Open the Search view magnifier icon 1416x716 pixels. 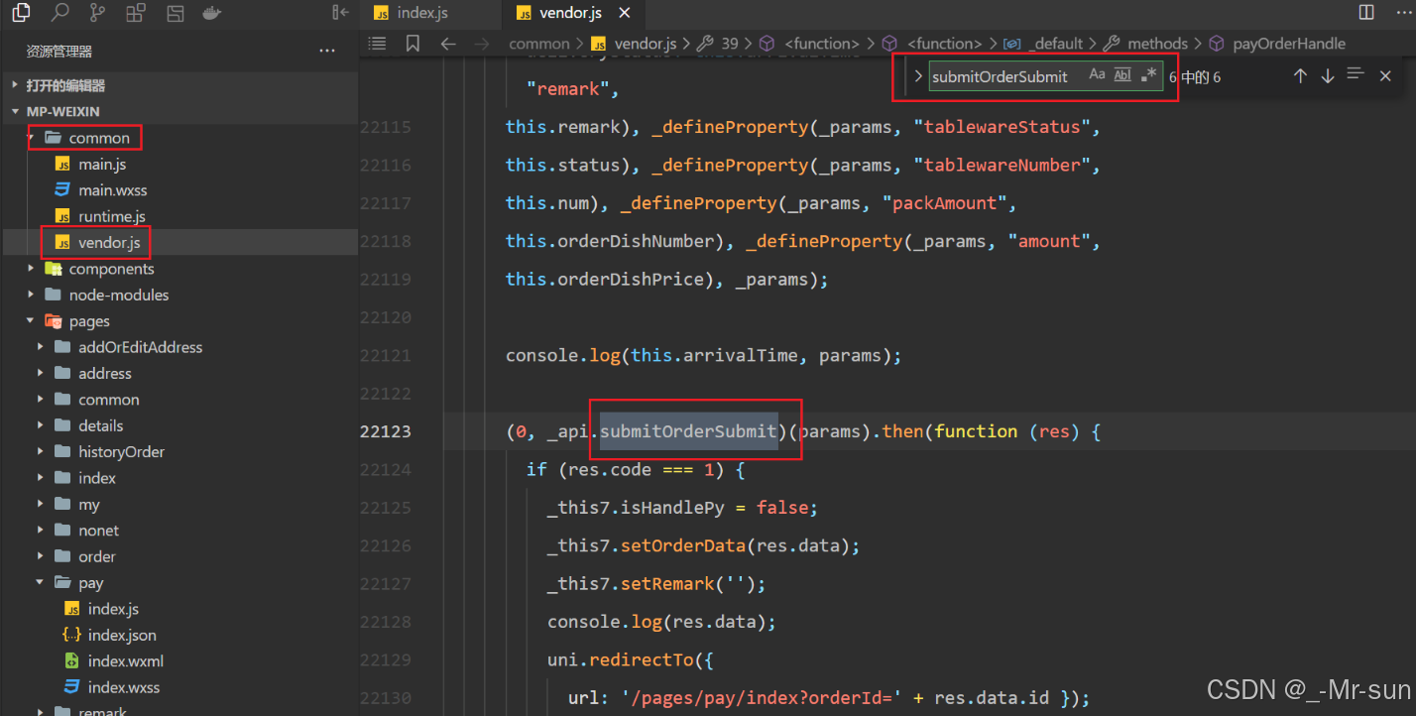pyautogui.click(x=60, y=13)
